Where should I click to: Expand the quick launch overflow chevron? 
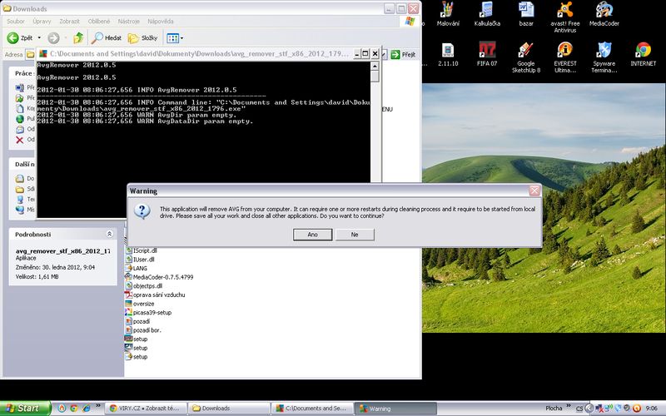point(98,406)
